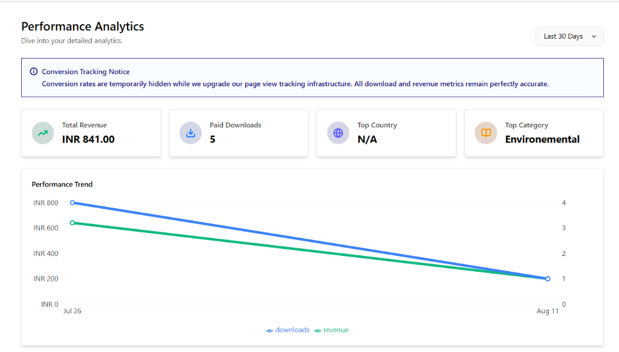
Task: Click the green trending-up Total Revenue icon
Action: click(43, 133)
